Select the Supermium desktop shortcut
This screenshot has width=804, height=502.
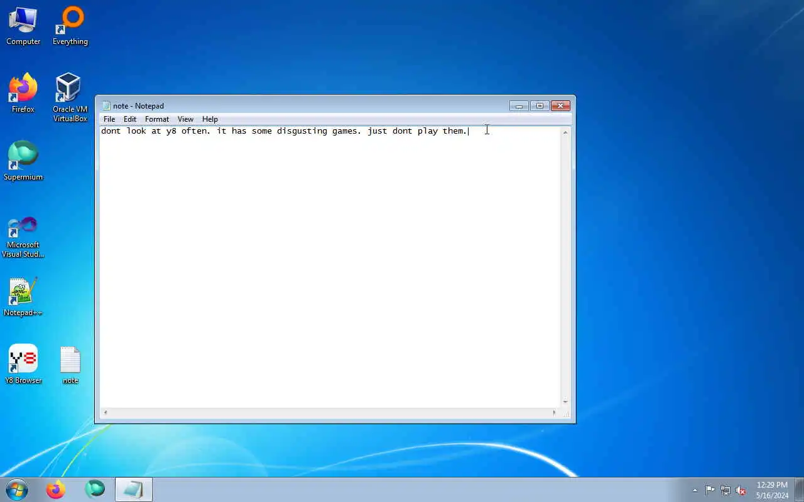[x=23, y=161]
